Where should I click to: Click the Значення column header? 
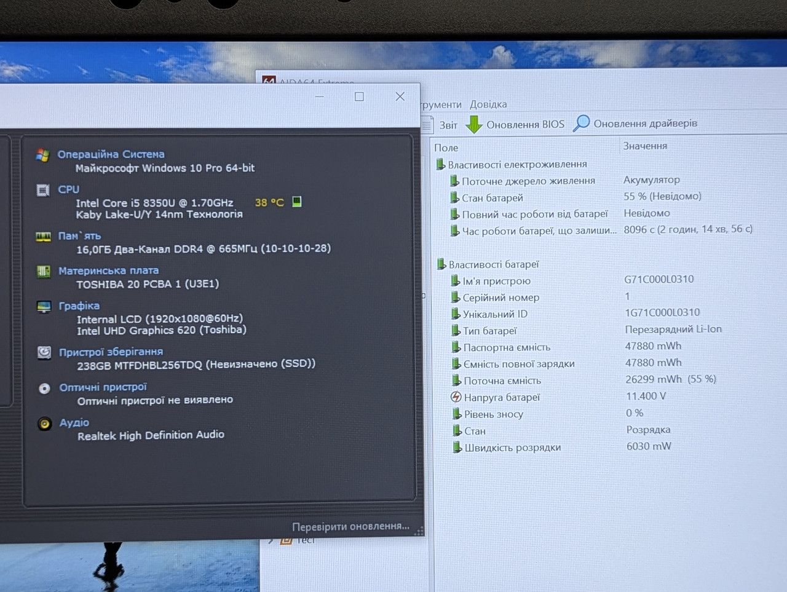tap(645, 146)
